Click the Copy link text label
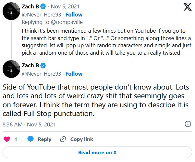This screenshot has width=195, height=162. tap(82, 139)
